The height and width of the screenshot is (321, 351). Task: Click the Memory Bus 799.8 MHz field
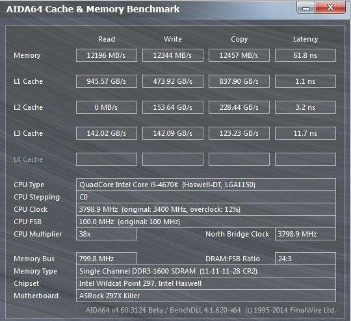click(x=107, y=259)
